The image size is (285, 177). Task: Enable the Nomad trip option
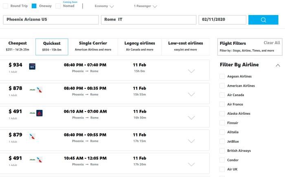58,6
